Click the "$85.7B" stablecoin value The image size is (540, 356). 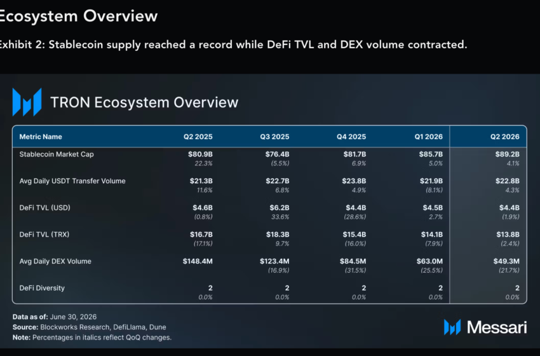[x=431, y=154]
